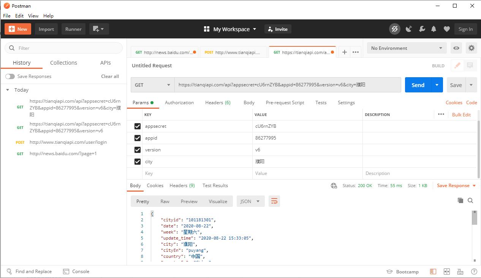This screenshot has height=278, width=481.
Task: Open the No Environment selector
Action: tap(407, 48)
